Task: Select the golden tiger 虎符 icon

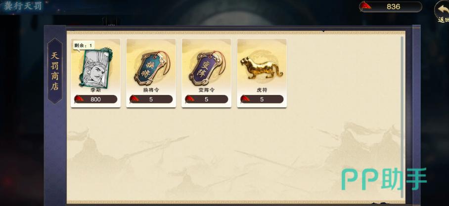Action: click(262, 68)
